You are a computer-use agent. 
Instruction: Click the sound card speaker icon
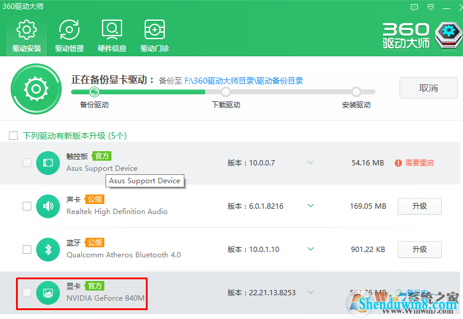click(48, 206)
